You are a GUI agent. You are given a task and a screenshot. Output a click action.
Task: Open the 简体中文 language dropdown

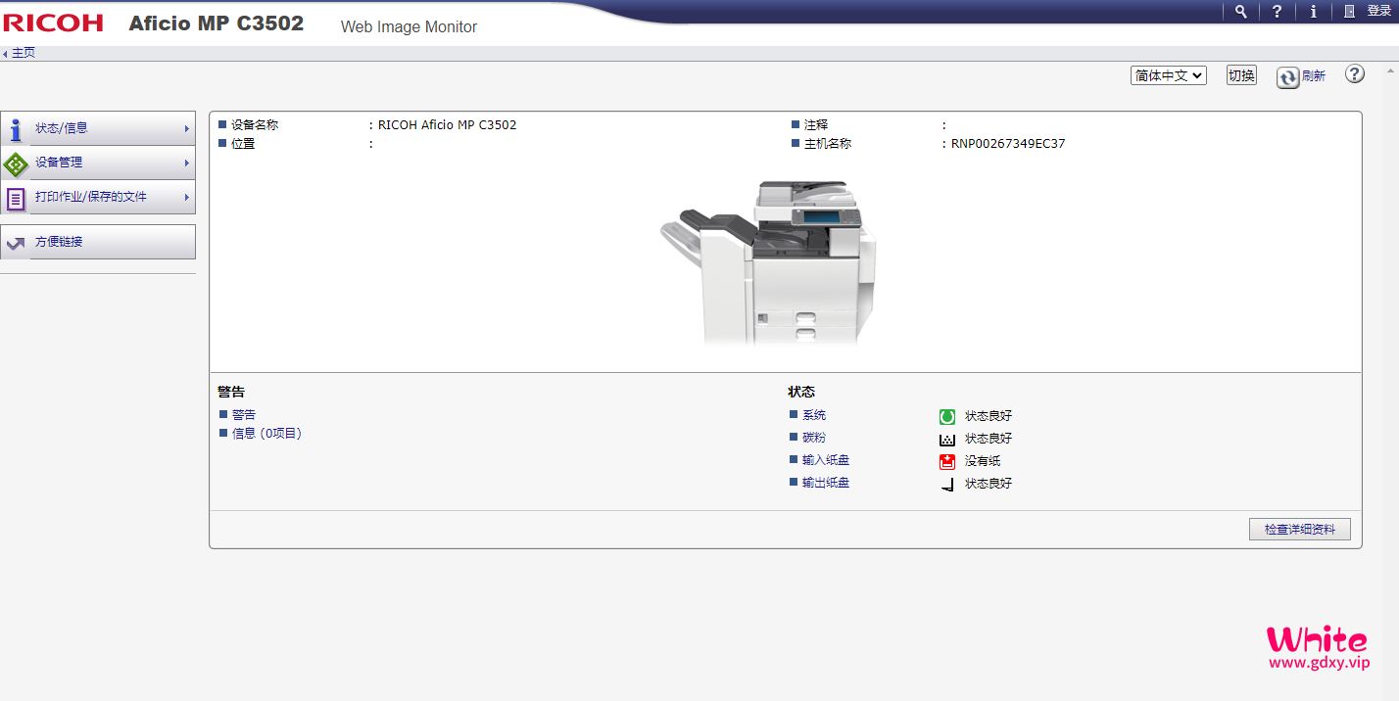coord(1169,75)
